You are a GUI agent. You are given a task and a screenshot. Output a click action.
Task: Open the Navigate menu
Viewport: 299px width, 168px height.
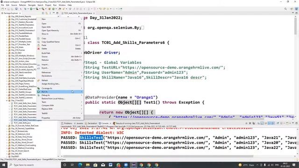pos(32,5)
